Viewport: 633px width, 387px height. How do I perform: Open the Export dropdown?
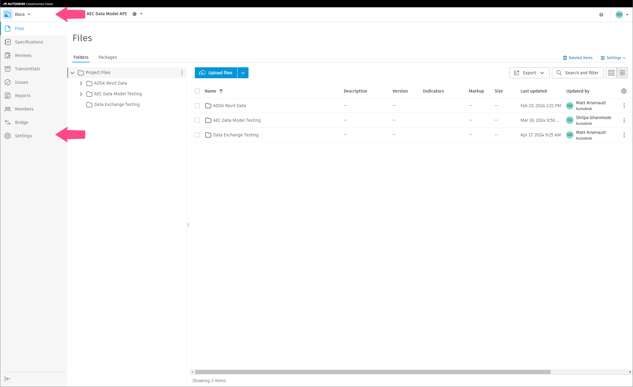529,73
